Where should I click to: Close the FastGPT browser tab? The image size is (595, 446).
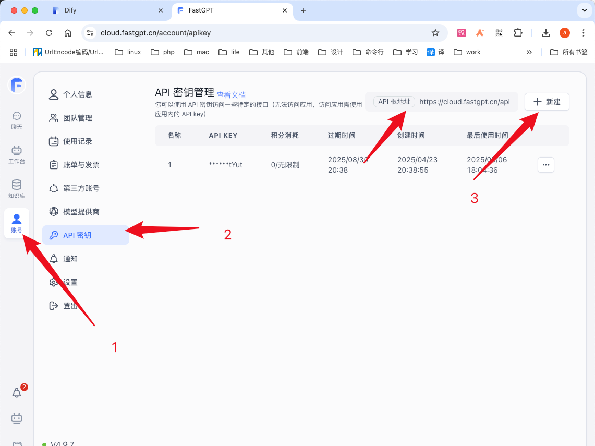click(x=285, y=10)
